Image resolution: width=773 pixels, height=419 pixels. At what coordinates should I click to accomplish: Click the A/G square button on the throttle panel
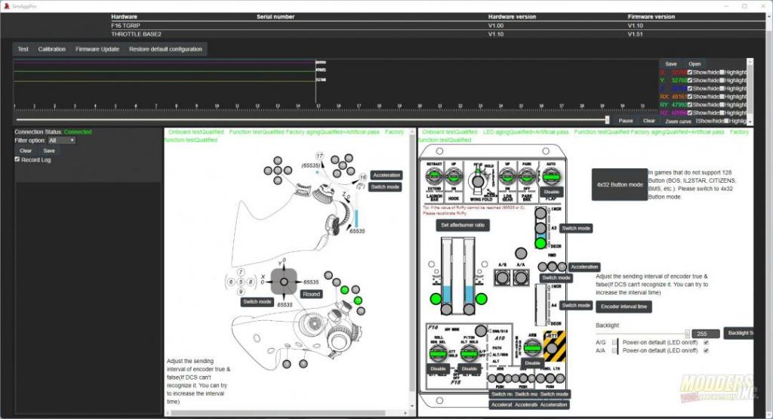(x=502, y=277)
